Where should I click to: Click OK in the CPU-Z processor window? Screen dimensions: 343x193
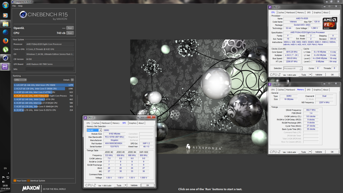pos(332,75)
